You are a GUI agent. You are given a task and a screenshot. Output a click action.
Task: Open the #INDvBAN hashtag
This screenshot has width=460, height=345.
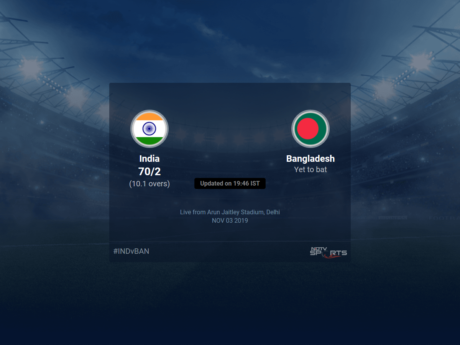131,251
